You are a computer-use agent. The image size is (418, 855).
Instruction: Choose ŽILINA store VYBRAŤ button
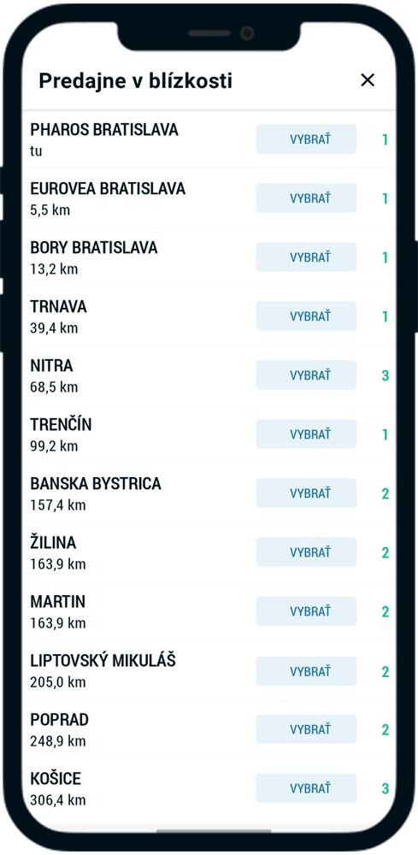[306, 552]
